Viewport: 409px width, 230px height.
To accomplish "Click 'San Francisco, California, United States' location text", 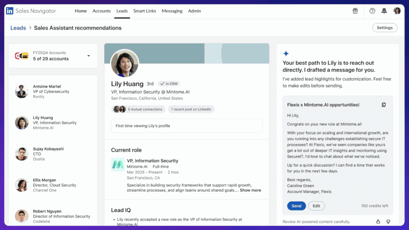I will 147,98.
